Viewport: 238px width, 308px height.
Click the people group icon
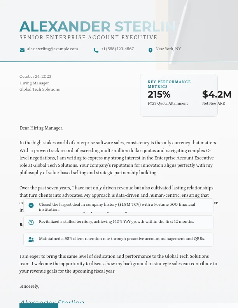pyautogui.click(x=31, y=240)
